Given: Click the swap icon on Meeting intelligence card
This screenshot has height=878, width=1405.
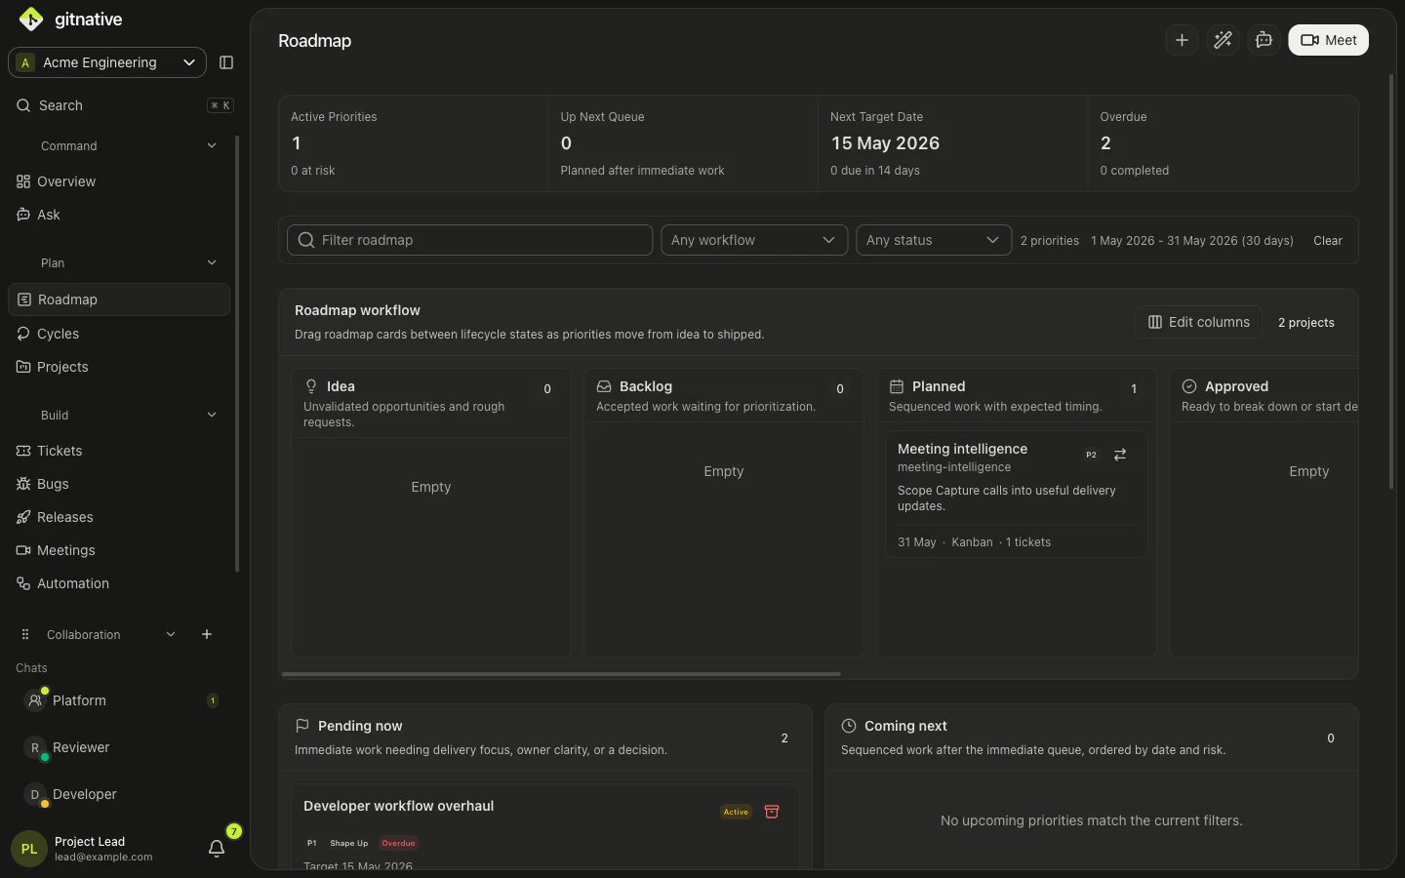Looking at the screenshot, I should click(x=1120, y=455).
